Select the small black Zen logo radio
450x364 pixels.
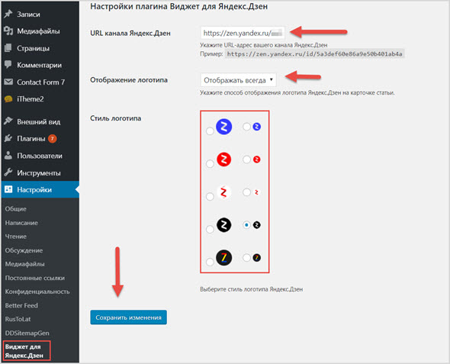coord(246,225)
